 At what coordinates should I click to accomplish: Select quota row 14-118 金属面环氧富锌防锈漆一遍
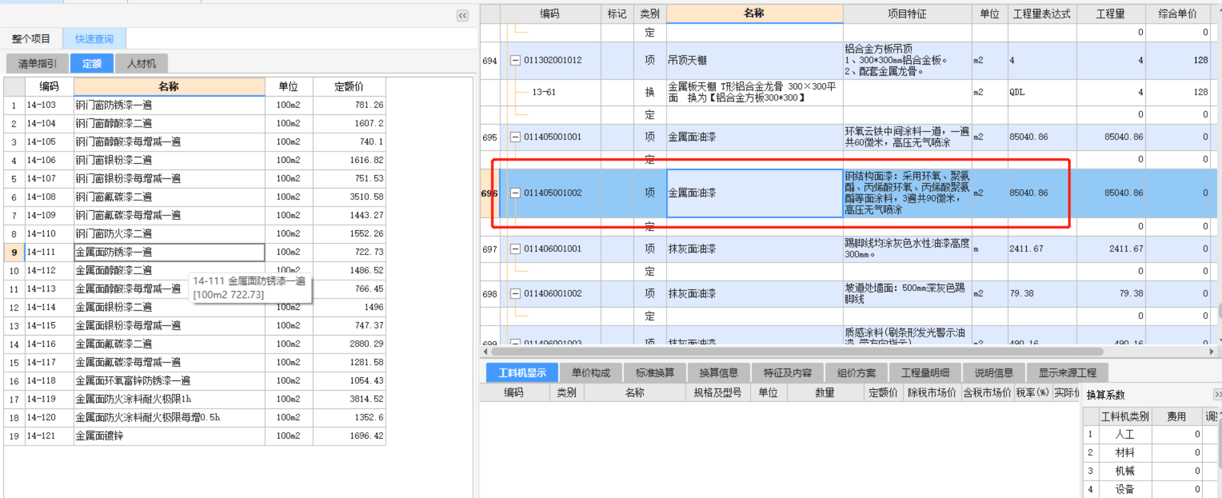tap(194, 380)
